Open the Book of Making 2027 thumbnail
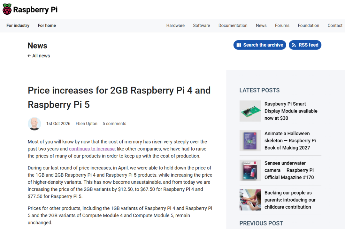Viewport: 345px width, 229px height. [250, 141]
